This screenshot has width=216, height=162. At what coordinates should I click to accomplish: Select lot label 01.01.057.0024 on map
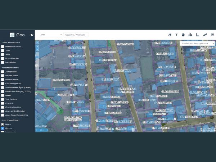[x=108, y=60]
